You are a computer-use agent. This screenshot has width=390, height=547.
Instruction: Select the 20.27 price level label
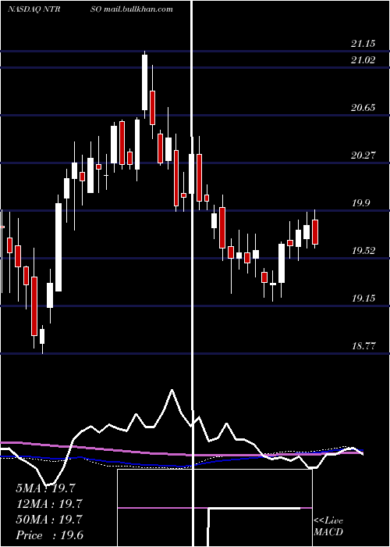point(363,156)
